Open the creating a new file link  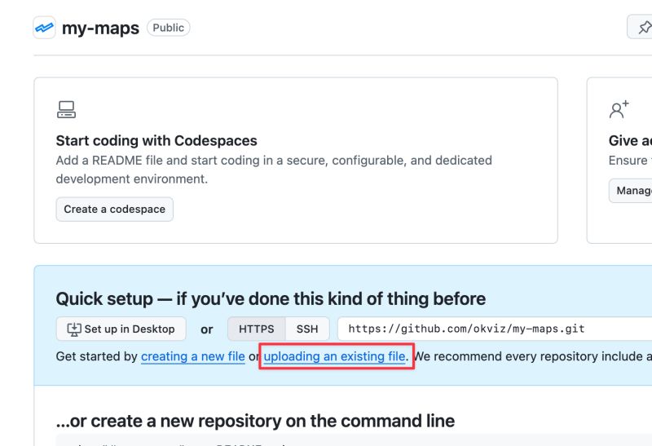point(193,356)
